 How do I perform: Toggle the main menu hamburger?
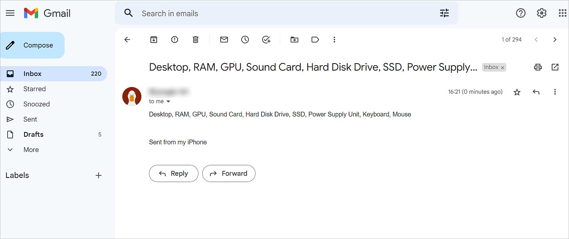[10, 13]
